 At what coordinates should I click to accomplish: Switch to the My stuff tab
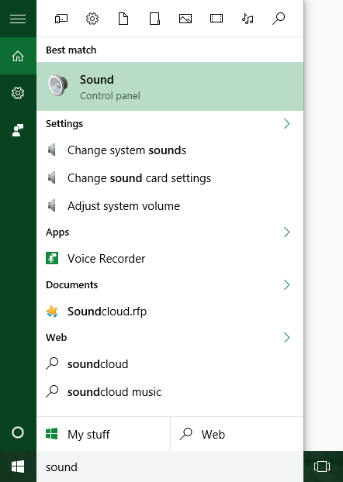(103, 434)
